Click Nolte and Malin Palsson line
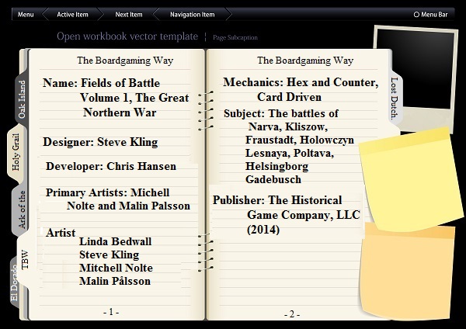Screen dimensions: 466x329 tap(128, 206)
